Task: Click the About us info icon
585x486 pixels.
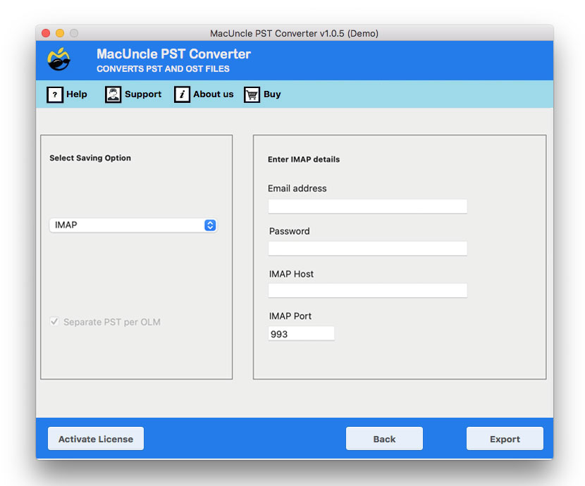Action: click(x=182, y=94)
